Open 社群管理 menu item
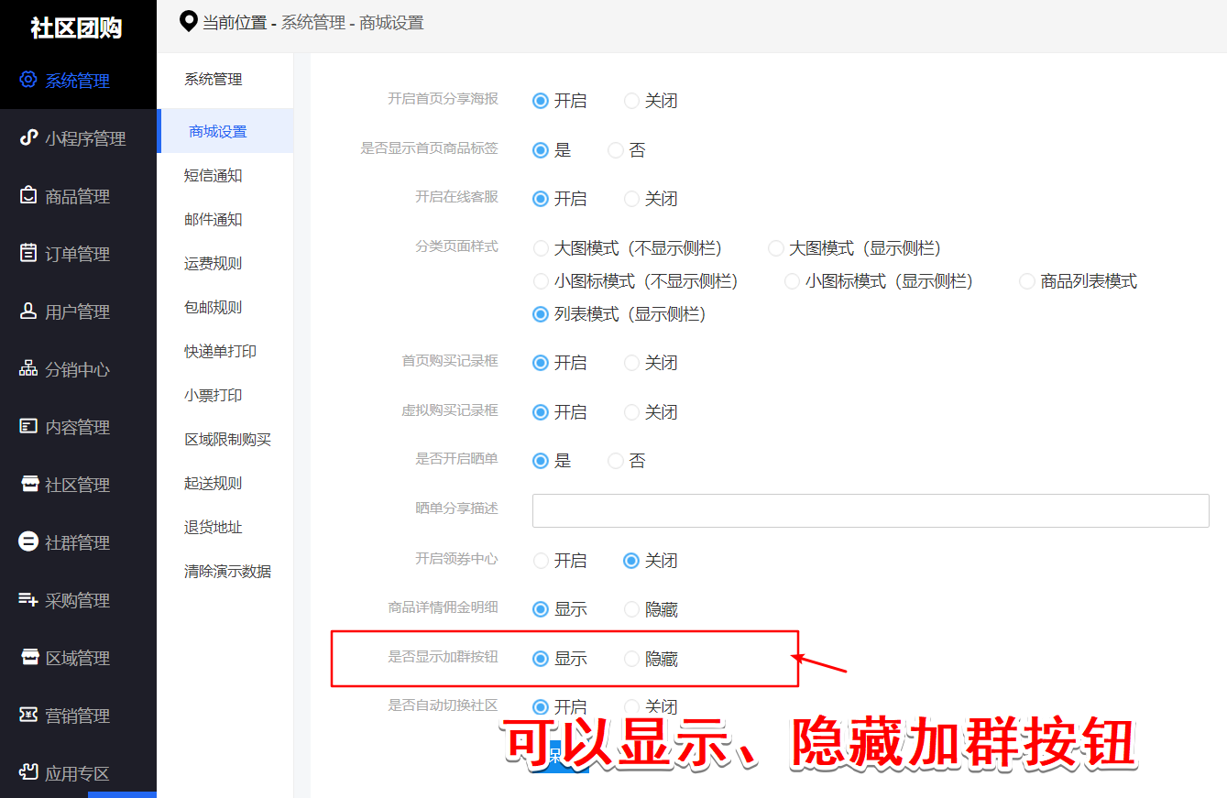Image resolution: width=1227 pixels, height=798 pixels. (78, 542)
